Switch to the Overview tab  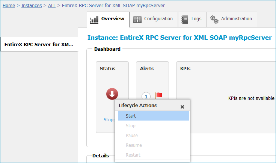(108, 20)
